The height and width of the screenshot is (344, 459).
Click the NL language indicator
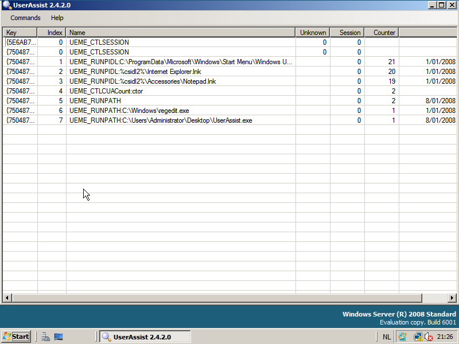pos(387,337)
